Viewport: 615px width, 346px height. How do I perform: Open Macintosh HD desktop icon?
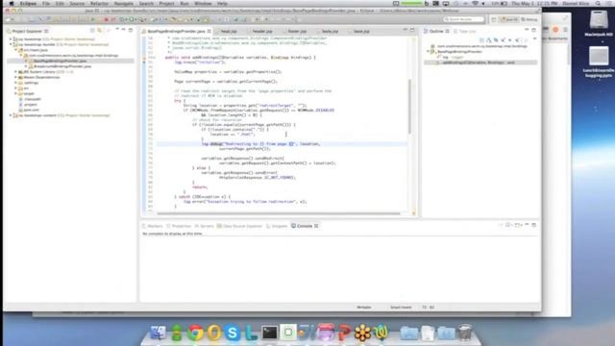(599, 23)
